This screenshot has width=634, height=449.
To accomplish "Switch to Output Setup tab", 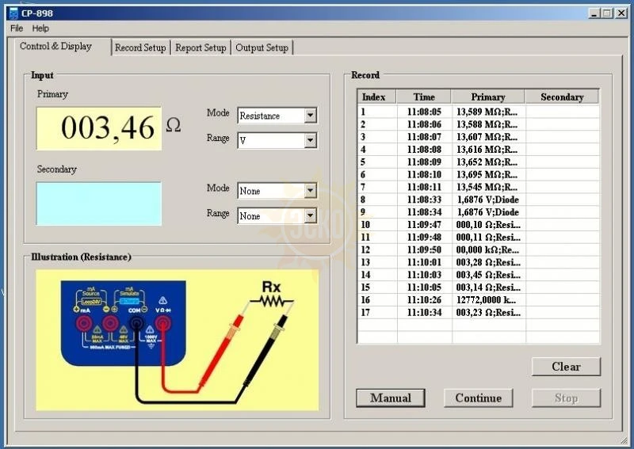I will click(262, 48).
